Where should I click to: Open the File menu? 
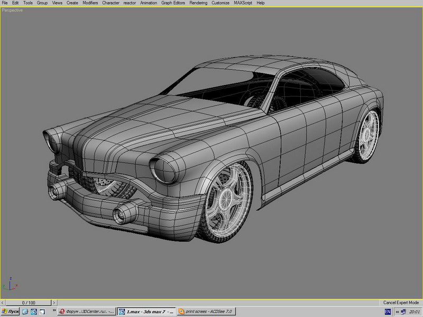(x=5, y=3)
